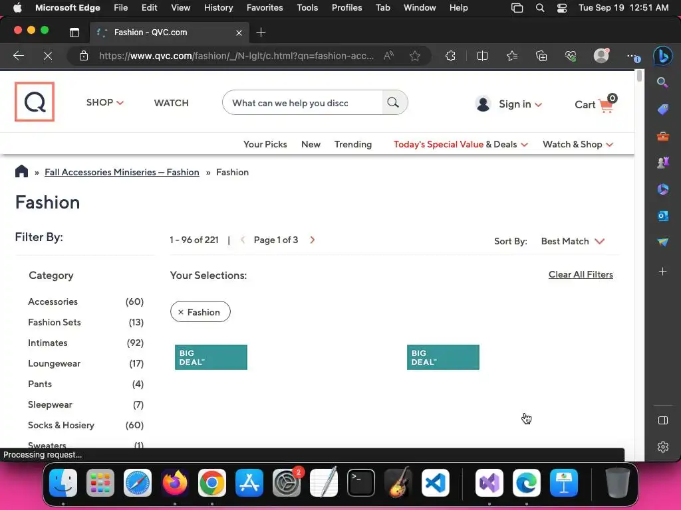Click Fall Accessories Miniseries – Fashion breadcrumb
The height and width of the screenshot is (510, 681).
(x=122, y=172)
